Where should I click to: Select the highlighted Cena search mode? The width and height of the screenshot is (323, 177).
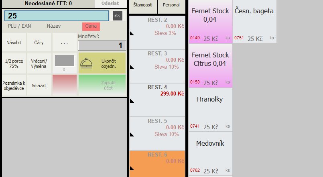click(x=91, y=26)
